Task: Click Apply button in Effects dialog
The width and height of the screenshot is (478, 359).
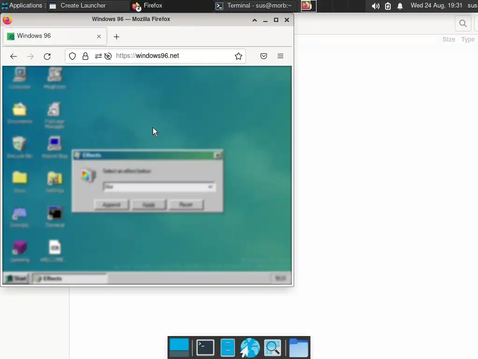Action: click(149, 205)
